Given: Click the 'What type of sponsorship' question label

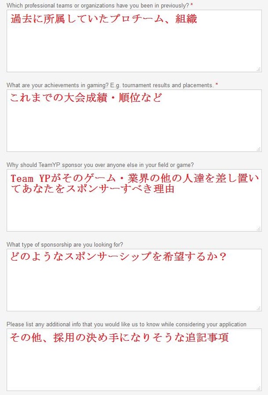Looking at the screenshot, I should point(65,245).
